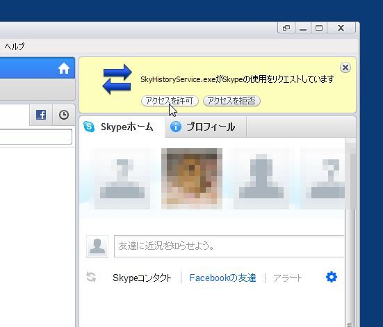Screen dimensions: 383x327
Task: Switch to the プロフィール tab
Action: pos(206,127)
